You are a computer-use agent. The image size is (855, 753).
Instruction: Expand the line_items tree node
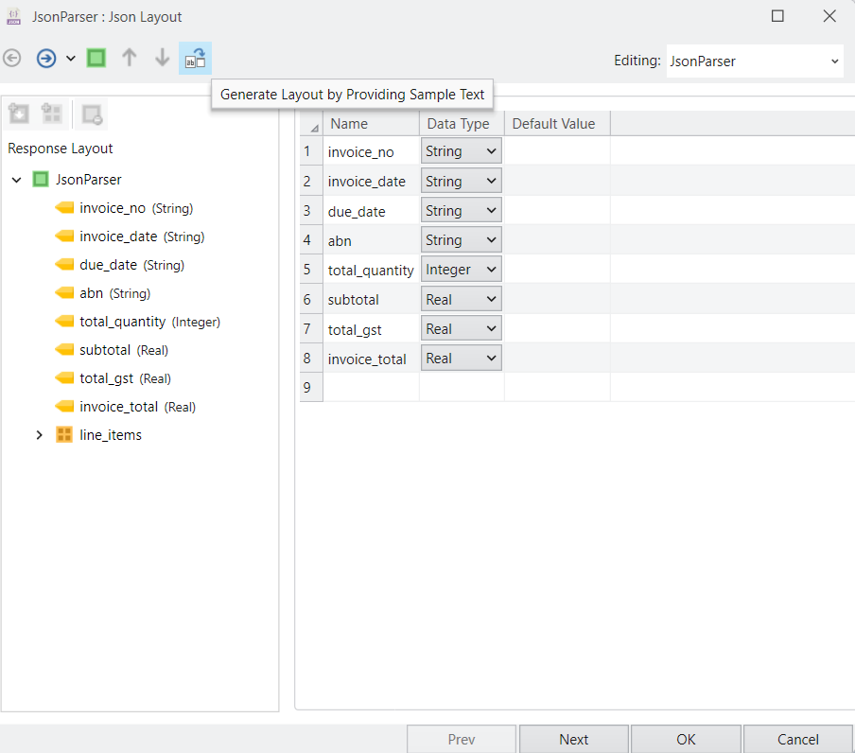pyautogui.click(x=39, y=435)
